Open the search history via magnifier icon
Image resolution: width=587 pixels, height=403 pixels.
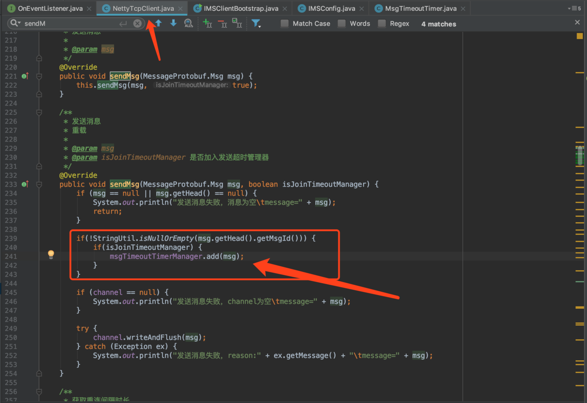tap(14, 22)
